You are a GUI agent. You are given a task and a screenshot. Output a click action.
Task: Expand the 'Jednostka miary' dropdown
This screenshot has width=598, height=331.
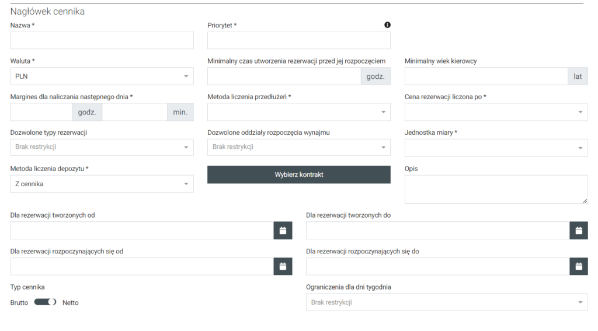[x=496, y=148]
